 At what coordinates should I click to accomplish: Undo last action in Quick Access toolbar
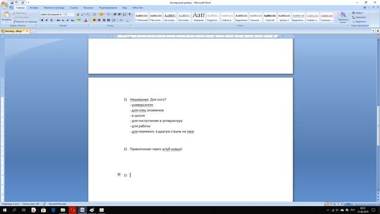tap(17, 2)
